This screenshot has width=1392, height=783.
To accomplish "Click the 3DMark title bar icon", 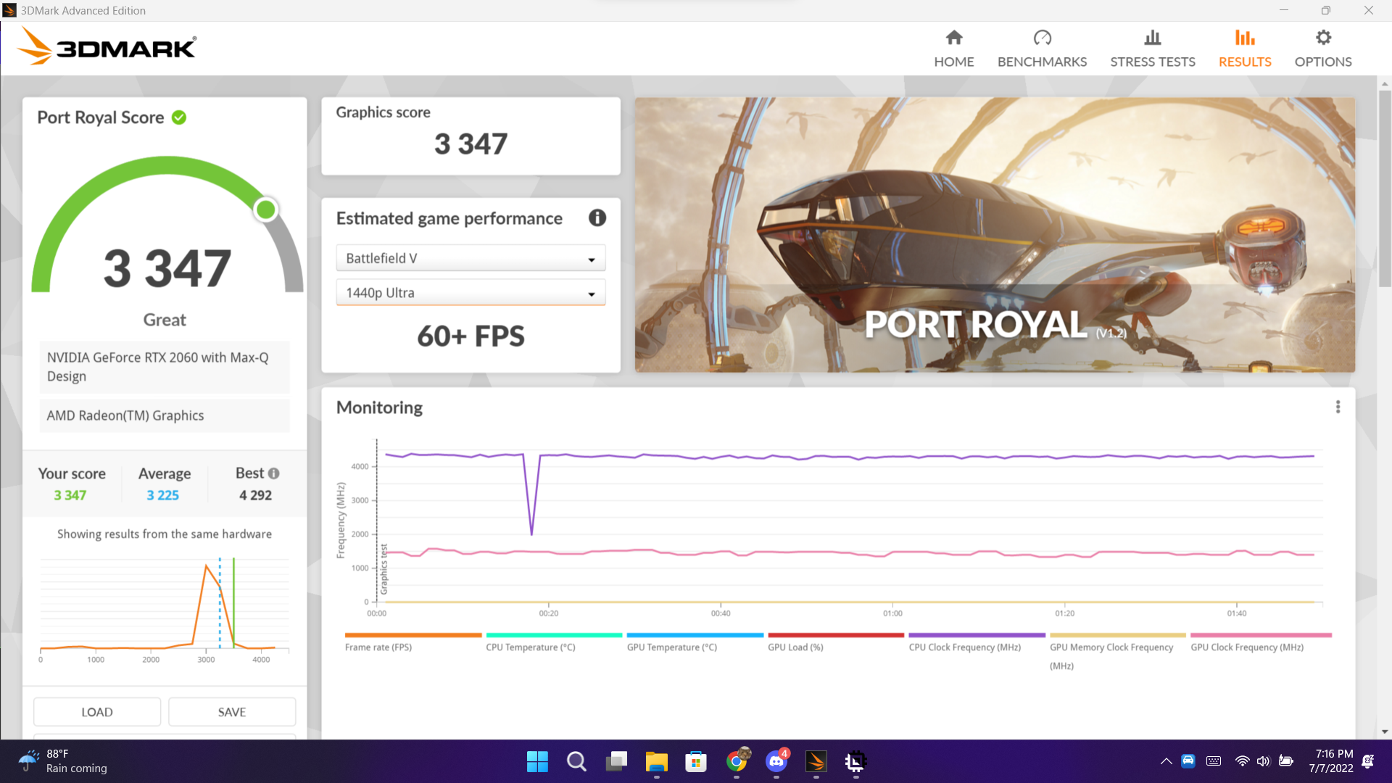I will click(9, 10).
